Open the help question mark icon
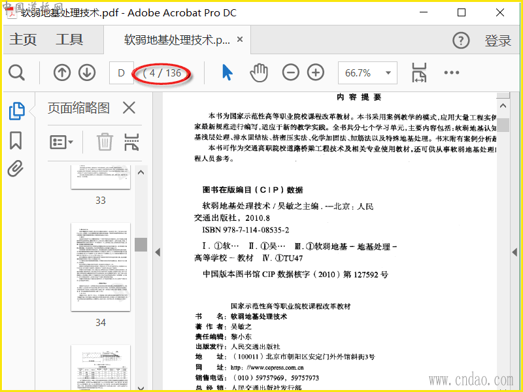523x392 pixels. click(461, 41)
